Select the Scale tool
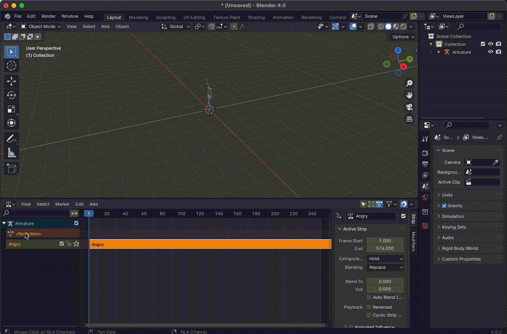507x334 pixels. tap(11, 109)
